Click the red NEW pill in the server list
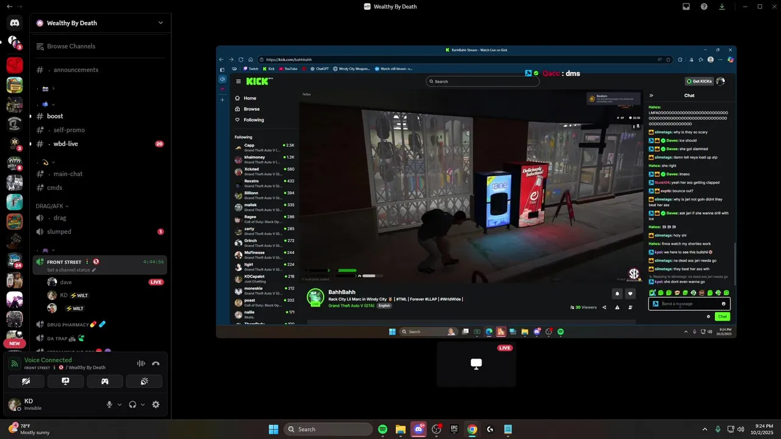This screenshot has height=439, width=781. point(15,343)
